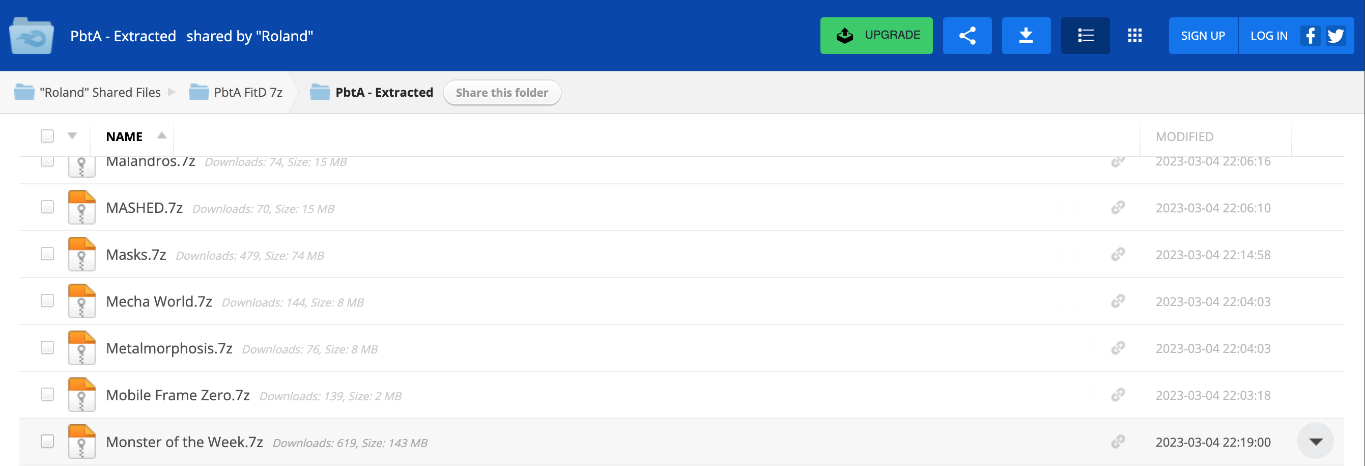Copy link icon for Monster of the Week.7z
The image size is (1365, 466).
pos(1118,442)
